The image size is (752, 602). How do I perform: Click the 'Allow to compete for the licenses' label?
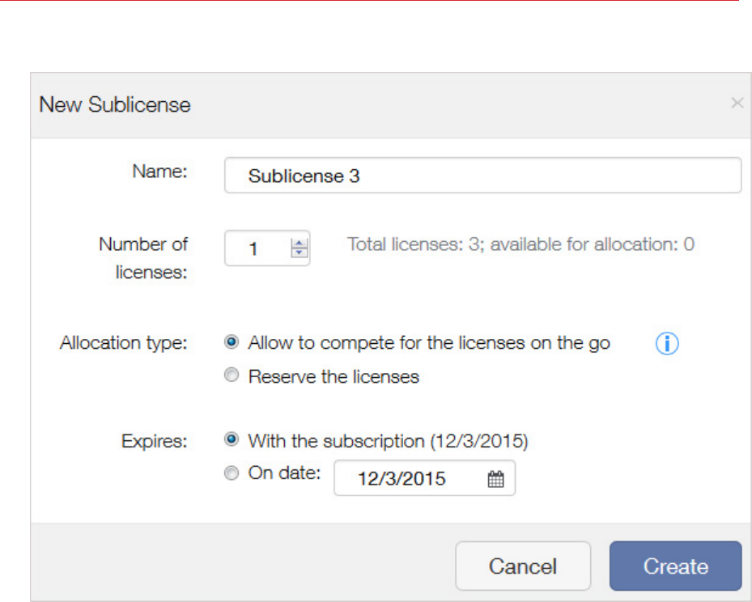(x=429, y=342)
